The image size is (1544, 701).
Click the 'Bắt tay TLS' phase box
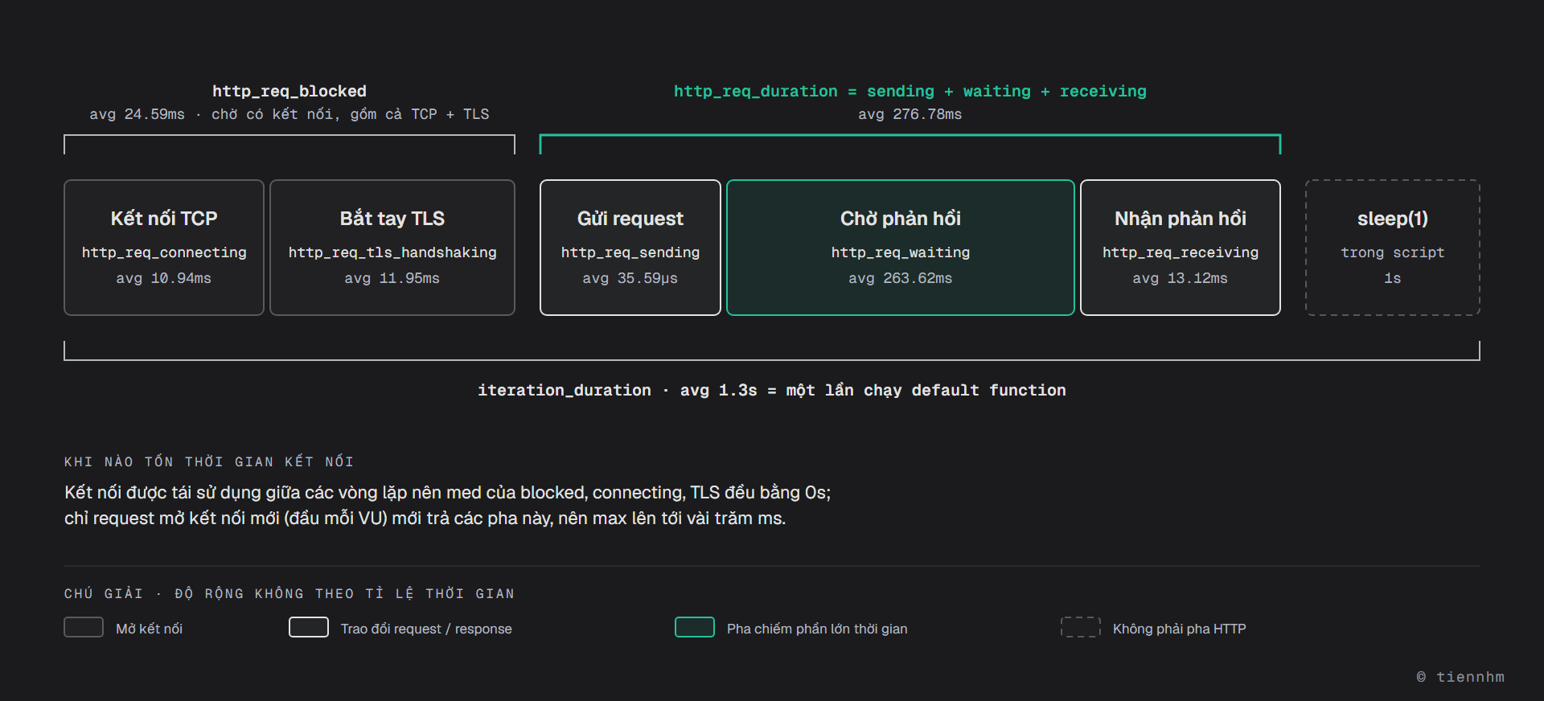tap(392, 248)
